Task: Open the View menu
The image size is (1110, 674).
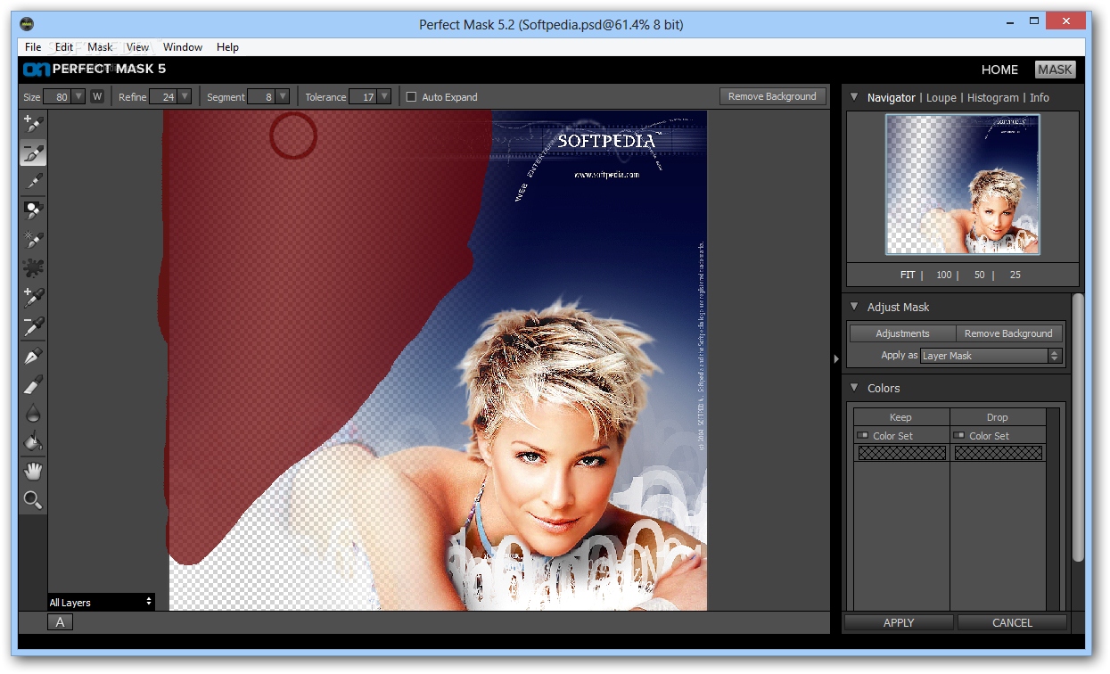Action: coord(137,47)
